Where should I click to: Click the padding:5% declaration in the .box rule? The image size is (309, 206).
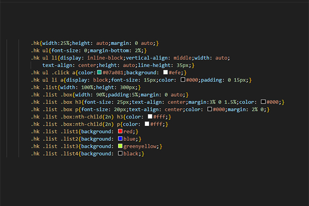[123, 95]
